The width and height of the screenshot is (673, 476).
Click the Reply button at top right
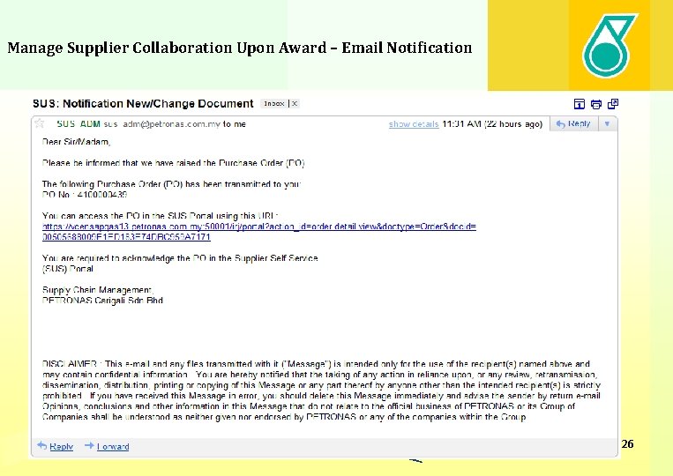[573, 123]
